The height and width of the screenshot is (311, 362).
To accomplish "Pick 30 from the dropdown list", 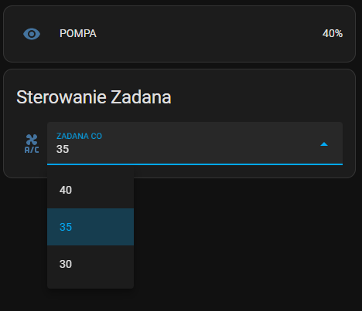I will click(90, 264).
